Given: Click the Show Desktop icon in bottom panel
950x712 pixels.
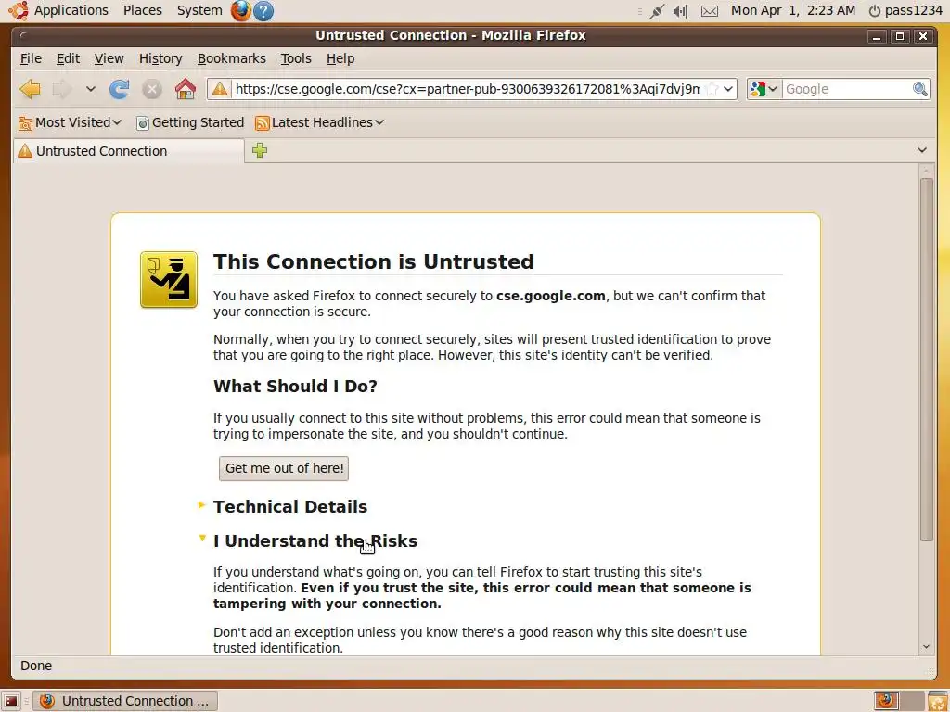Looking at the screenshot, I should pyautogui.click(x=11, y=701).
